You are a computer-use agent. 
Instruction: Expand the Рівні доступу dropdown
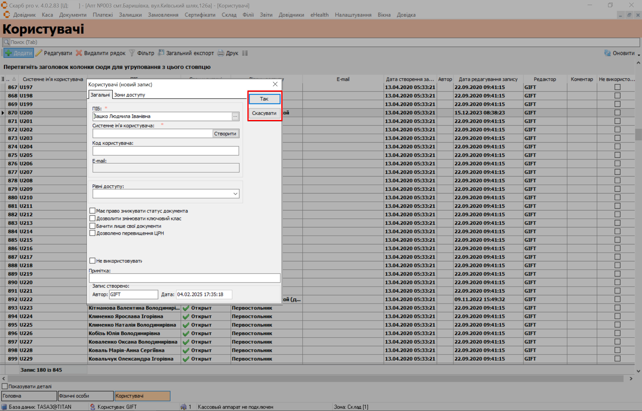click(x=235, y=194)
